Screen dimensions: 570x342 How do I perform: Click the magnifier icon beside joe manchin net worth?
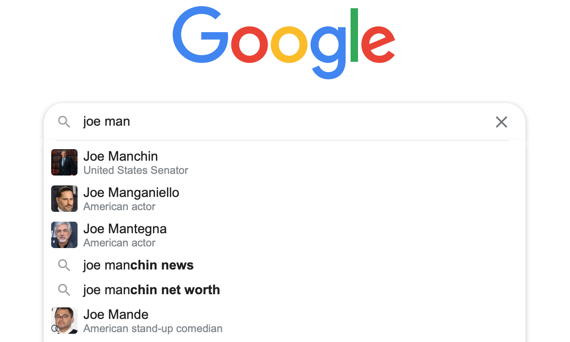(64, 290)
